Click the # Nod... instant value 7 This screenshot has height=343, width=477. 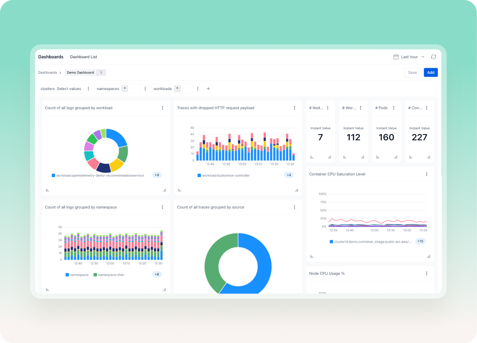click(x=320, y=137)
